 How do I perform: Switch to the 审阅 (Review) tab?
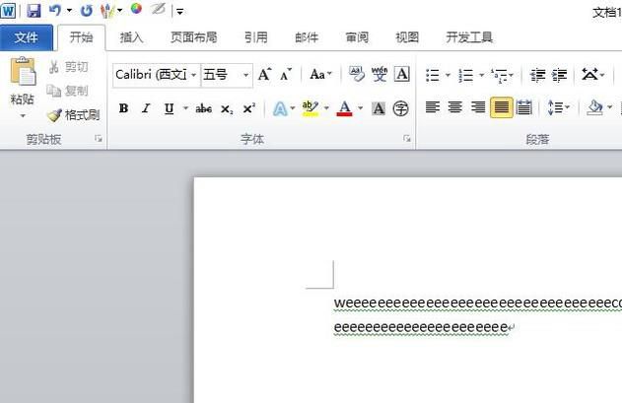pos(357,37)
